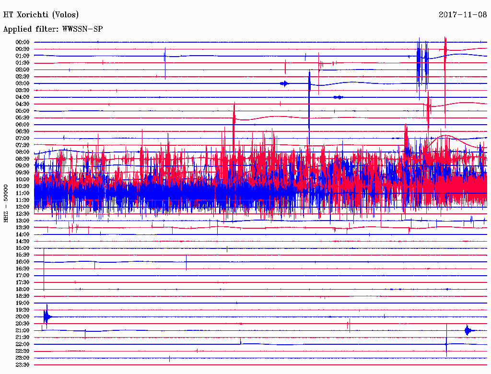Click the 22:30 time label
Viewport: 491px width, 374px height.
point(23,351)
